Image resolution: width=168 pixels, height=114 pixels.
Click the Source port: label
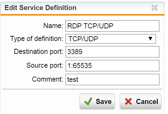tap(45, 66)
